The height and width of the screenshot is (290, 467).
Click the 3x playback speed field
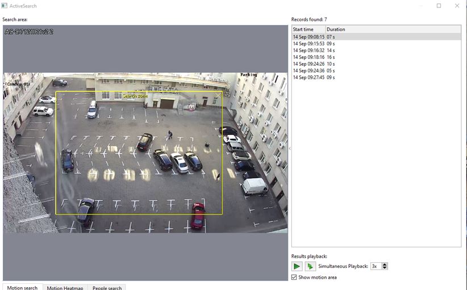(376, 266)
